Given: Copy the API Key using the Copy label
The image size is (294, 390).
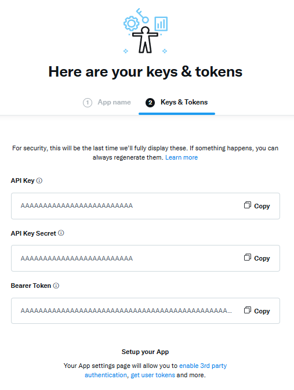Looking at the screenshot, I should point(262,206).
